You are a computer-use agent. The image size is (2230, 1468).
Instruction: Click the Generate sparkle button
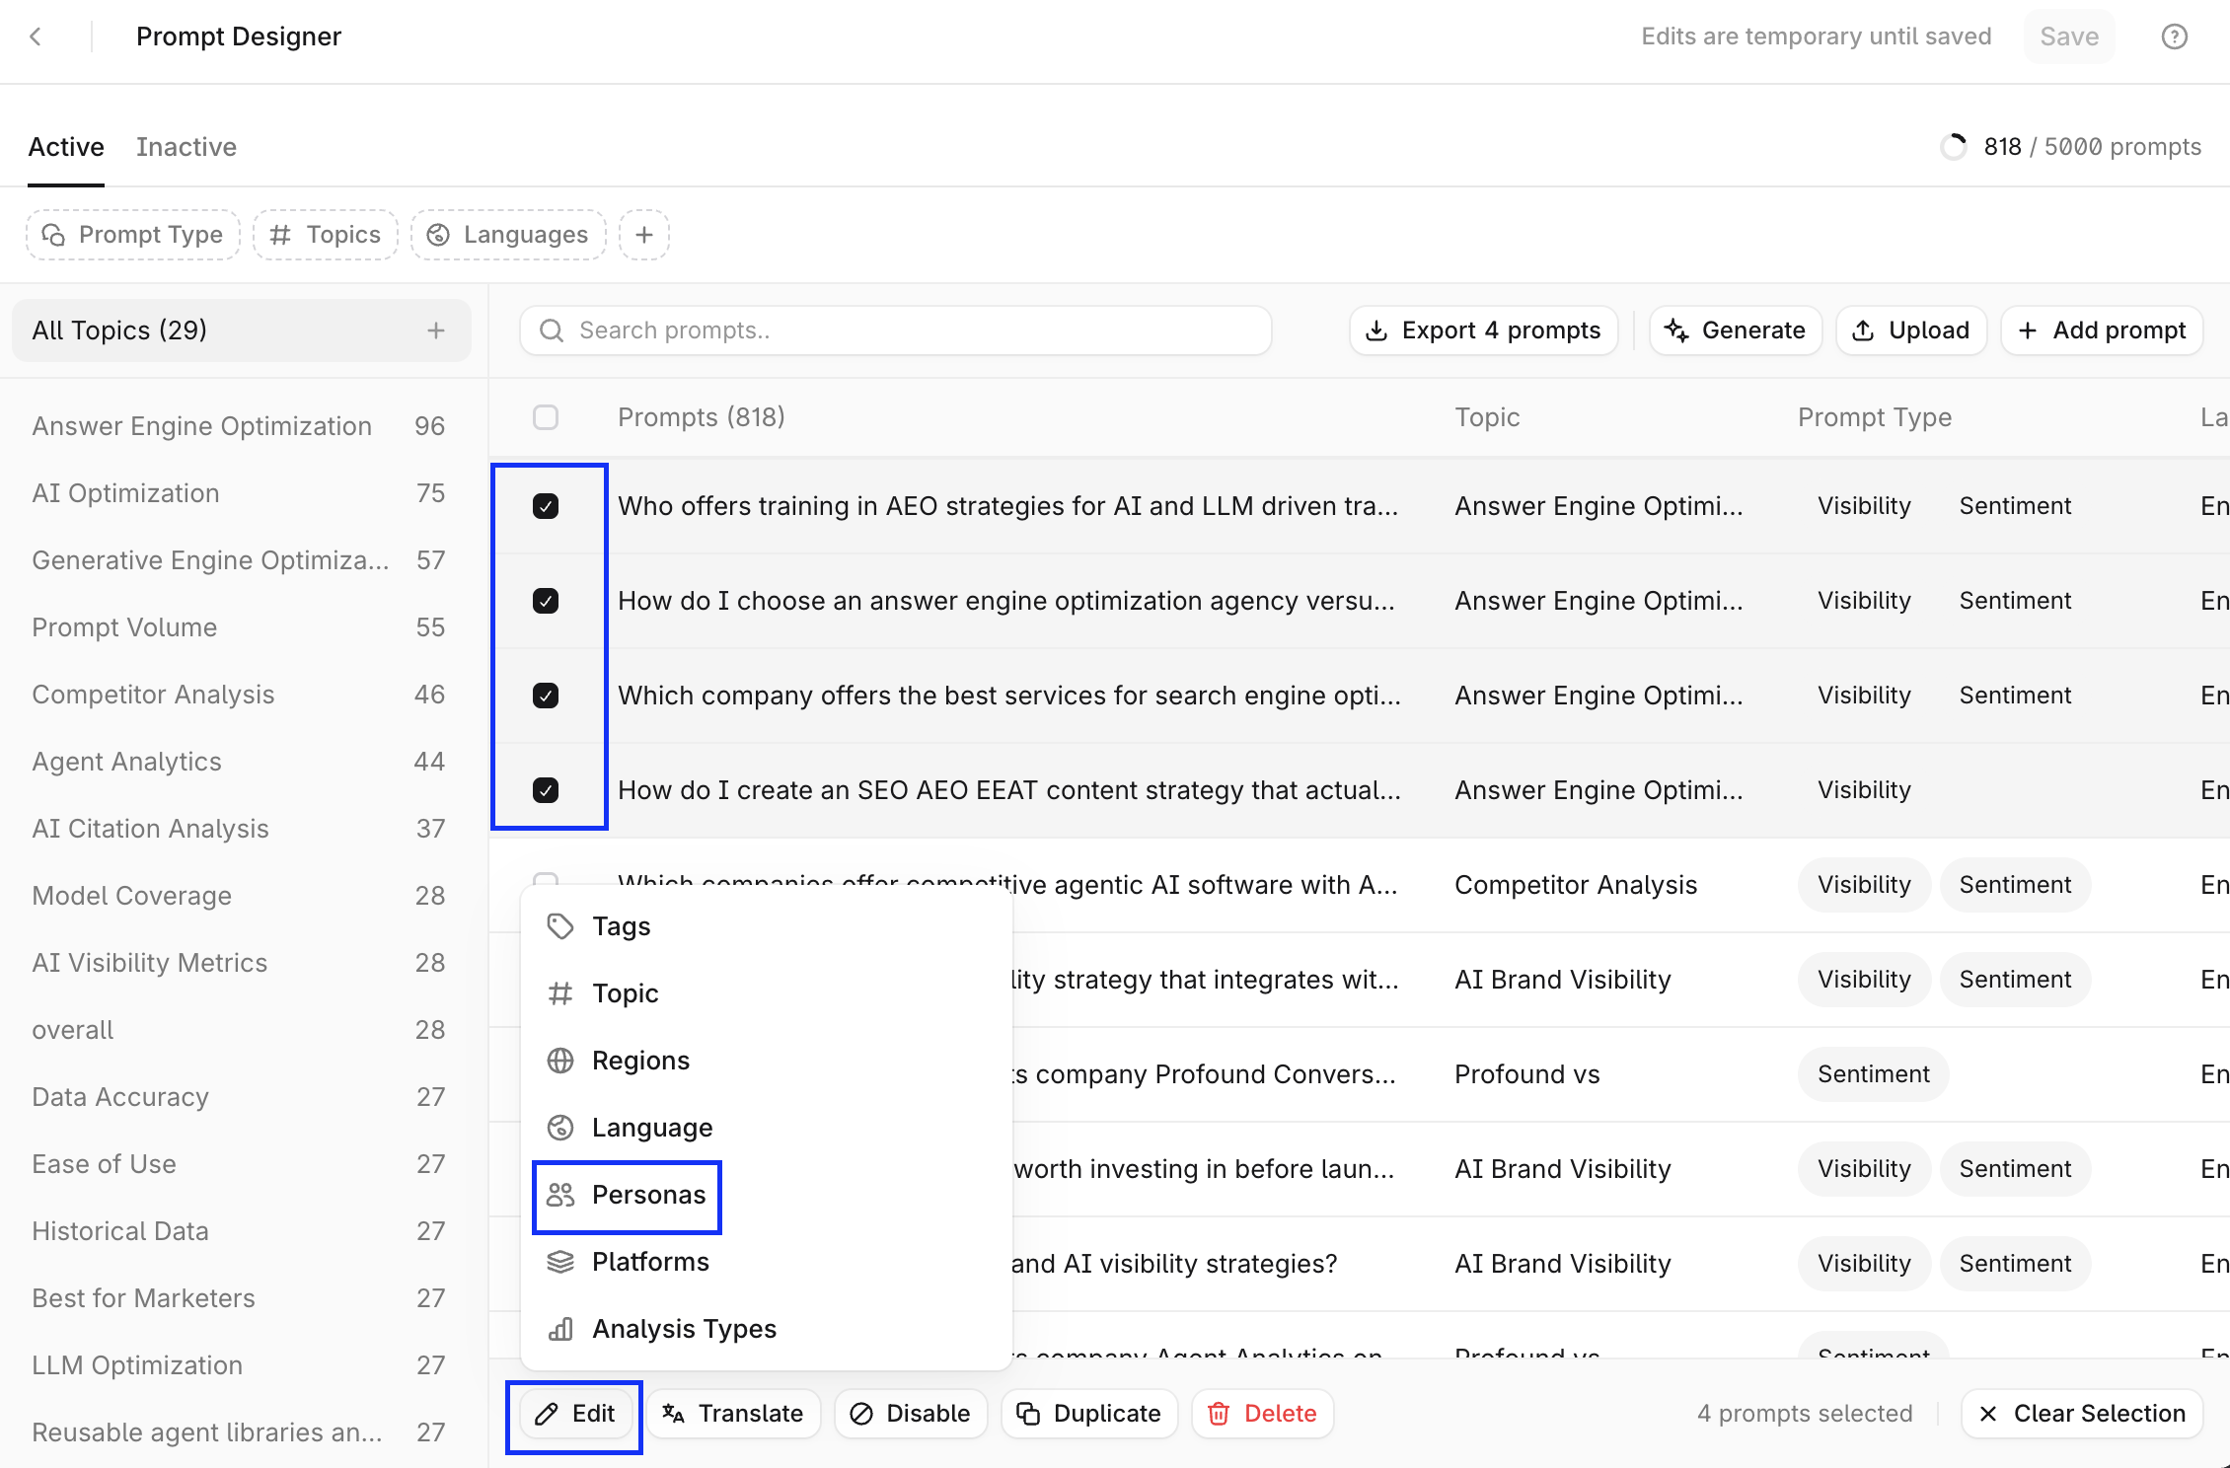[x=1735, y=330]
